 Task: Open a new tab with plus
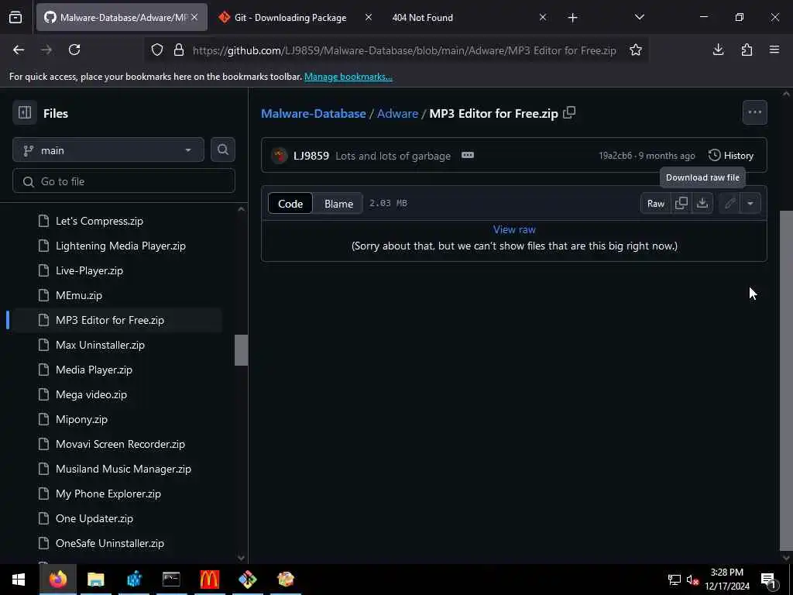pos(572,18)
